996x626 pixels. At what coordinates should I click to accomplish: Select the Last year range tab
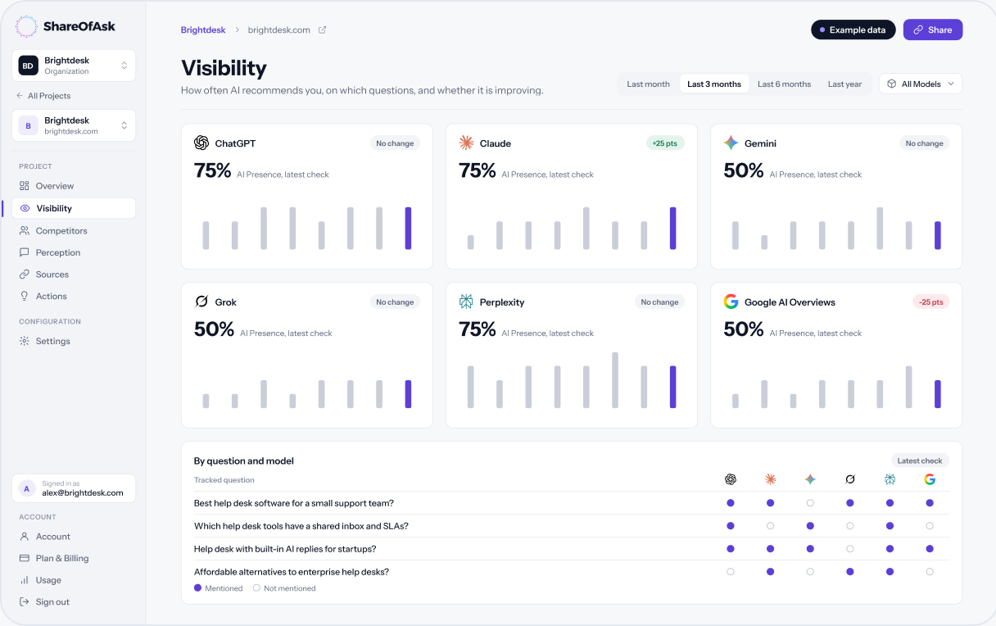[x=844, y=84]
